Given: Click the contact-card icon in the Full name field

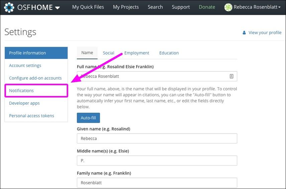Looking at the screenshot, I should tap(231, 76).
